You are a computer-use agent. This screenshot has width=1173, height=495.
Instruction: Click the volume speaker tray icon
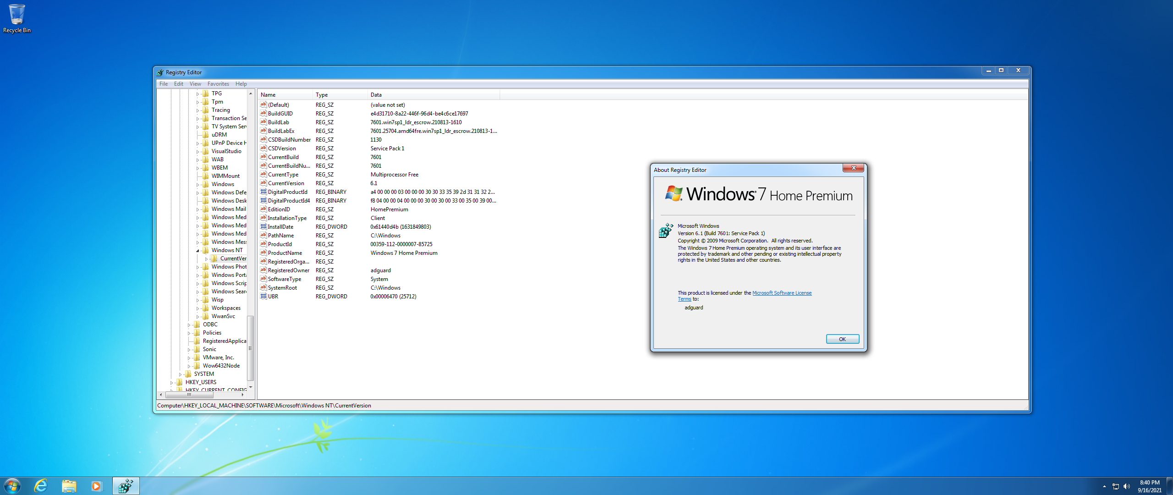1127,486
